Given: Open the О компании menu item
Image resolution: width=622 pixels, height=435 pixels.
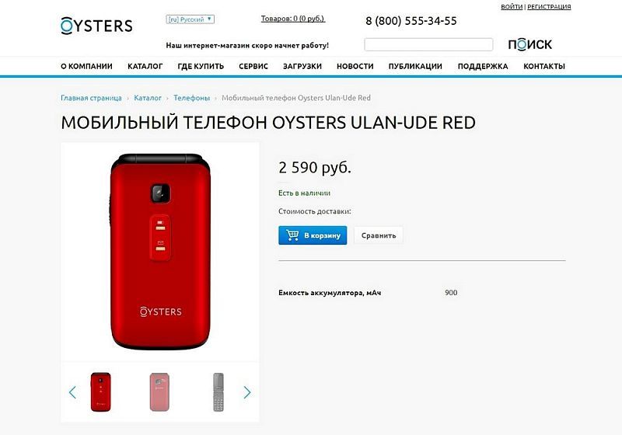Looking at the screenshot, I should click(x=86, y=66).
